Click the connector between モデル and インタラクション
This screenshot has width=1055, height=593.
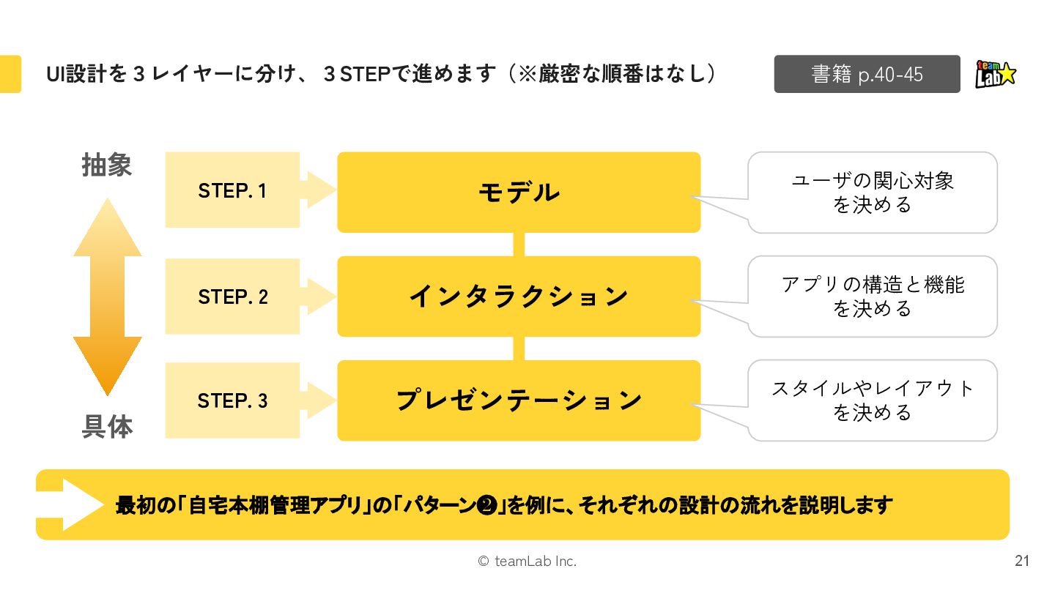(x=519, y=245)
